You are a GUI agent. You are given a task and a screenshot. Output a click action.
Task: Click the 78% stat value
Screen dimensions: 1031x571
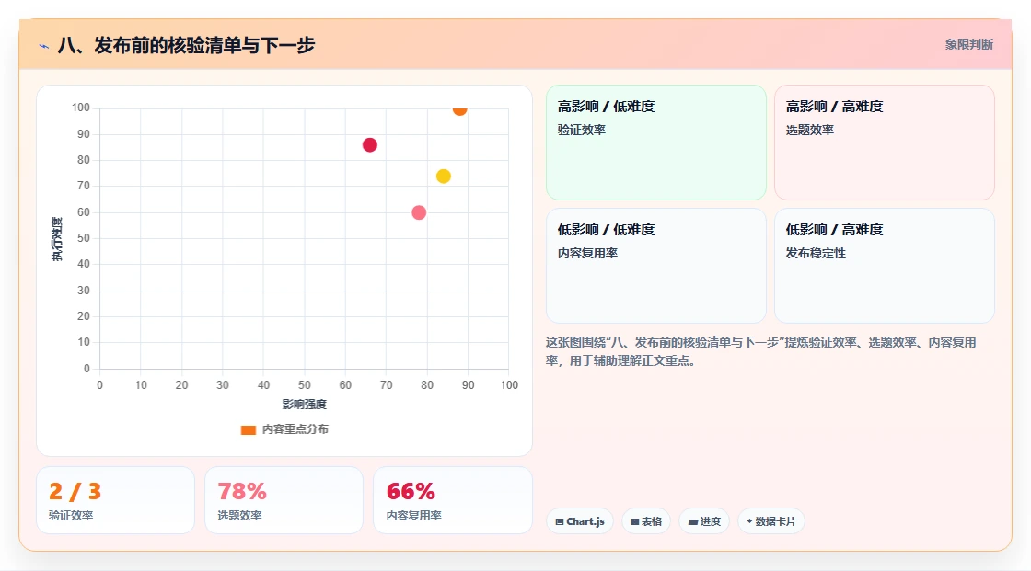pos(242,491)
